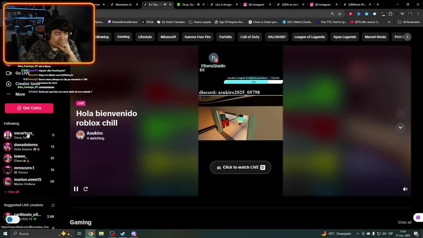423x238 pixels.
Task: Switch to 'Momentos de' browser tab
Action: 124,5
